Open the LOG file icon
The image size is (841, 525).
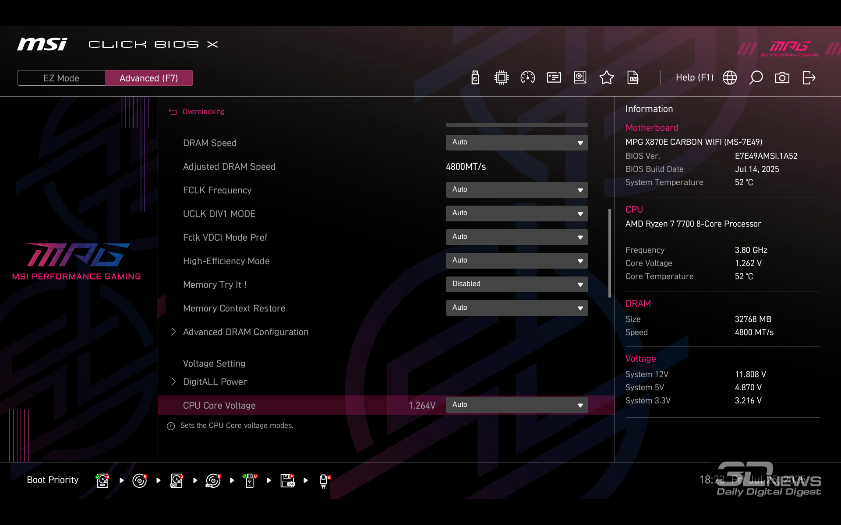click(x=633, y=78)
